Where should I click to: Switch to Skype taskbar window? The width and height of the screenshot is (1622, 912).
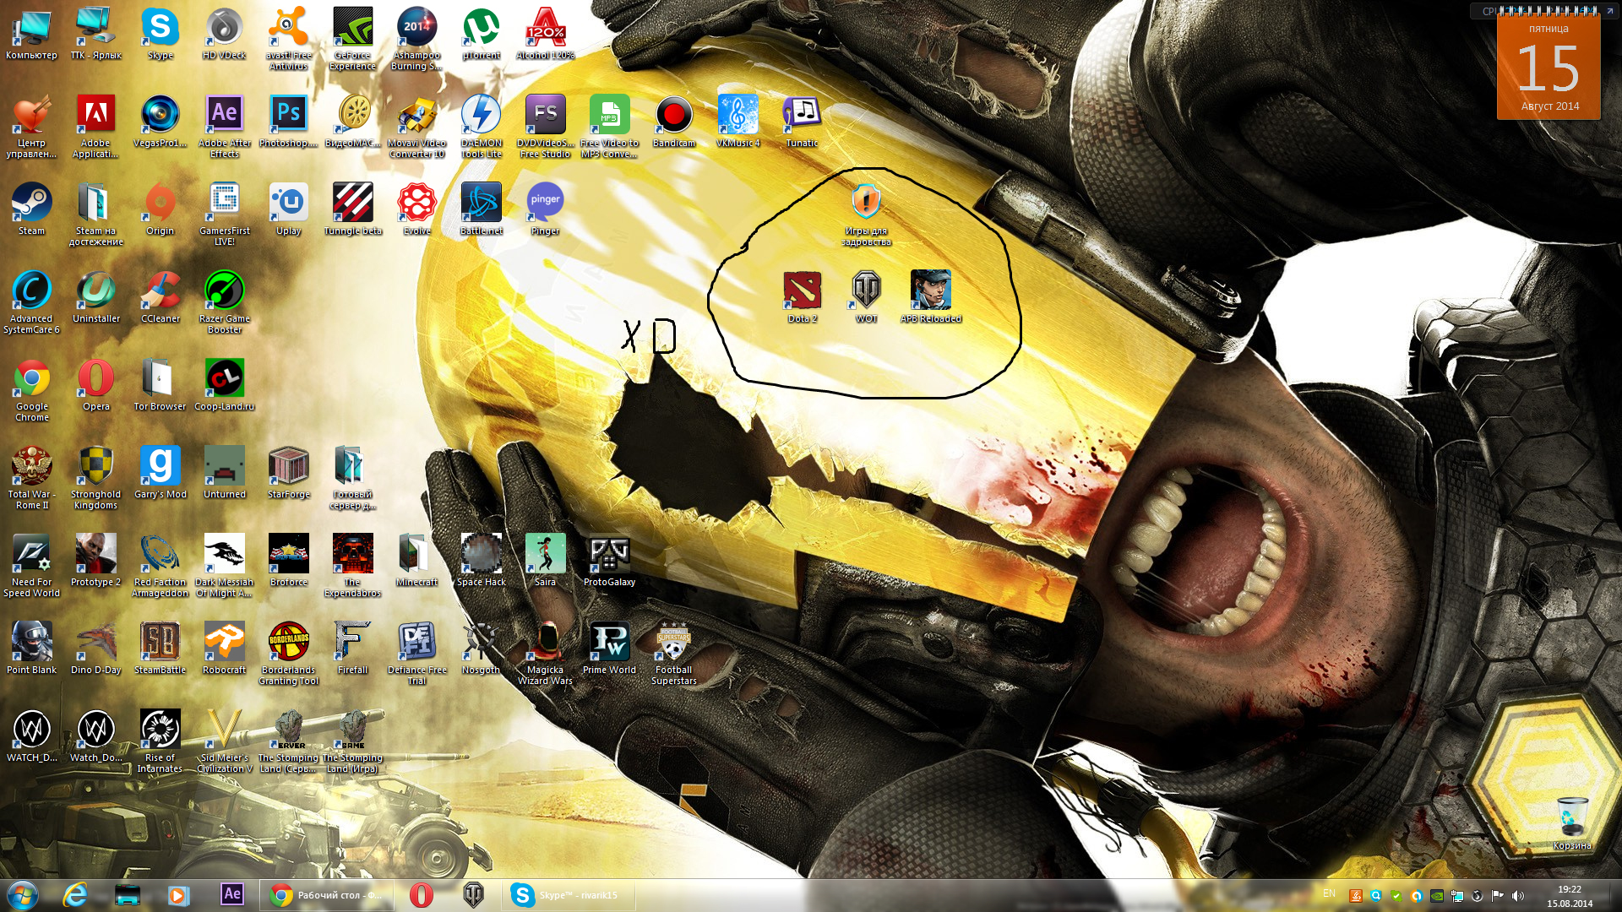click(569, 895)
